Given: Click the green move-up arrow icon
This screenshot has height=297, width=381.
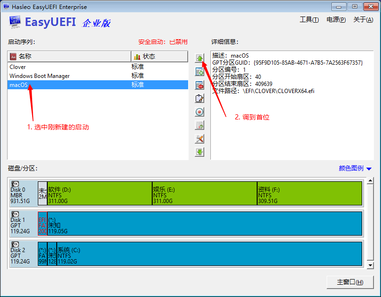Looking at the screenshot, I should [x=199, y=58].
